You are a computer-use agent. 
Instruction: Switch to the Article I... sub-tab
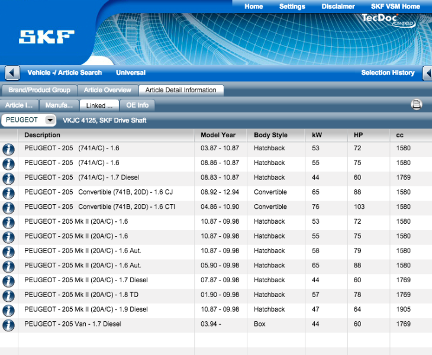click(x=19, y=105)
